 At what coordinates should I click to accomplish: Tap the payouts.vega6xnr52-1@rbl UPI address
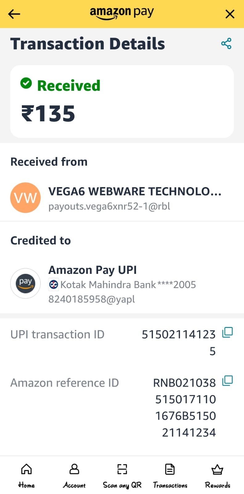click(109, 206)
